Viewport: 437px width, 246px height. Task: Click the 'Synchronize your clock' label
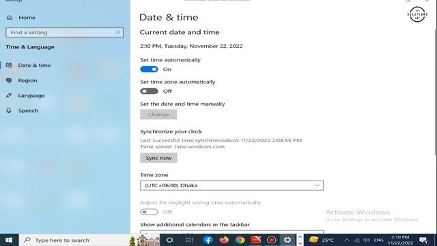(x=171, y=131)
